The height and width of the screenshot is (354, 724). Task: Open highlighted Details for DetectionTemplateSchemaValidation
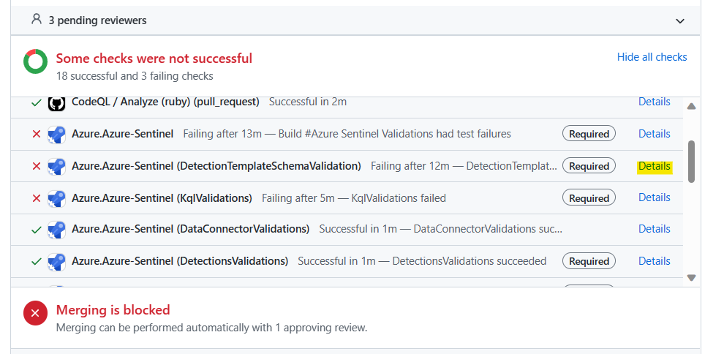click(654, 166)
